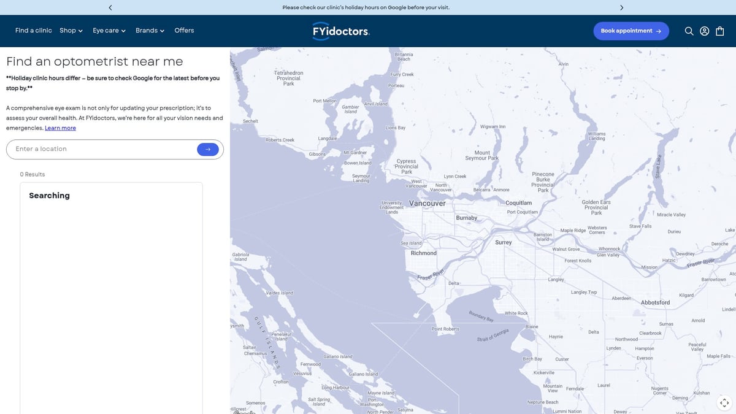Click Abbotsford label on the map

(x=654, y=302)
